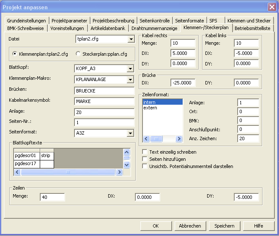The image size is (279, 236).
Task: Click Brücke DX field -25.0000
Action: tap(183, 83)
